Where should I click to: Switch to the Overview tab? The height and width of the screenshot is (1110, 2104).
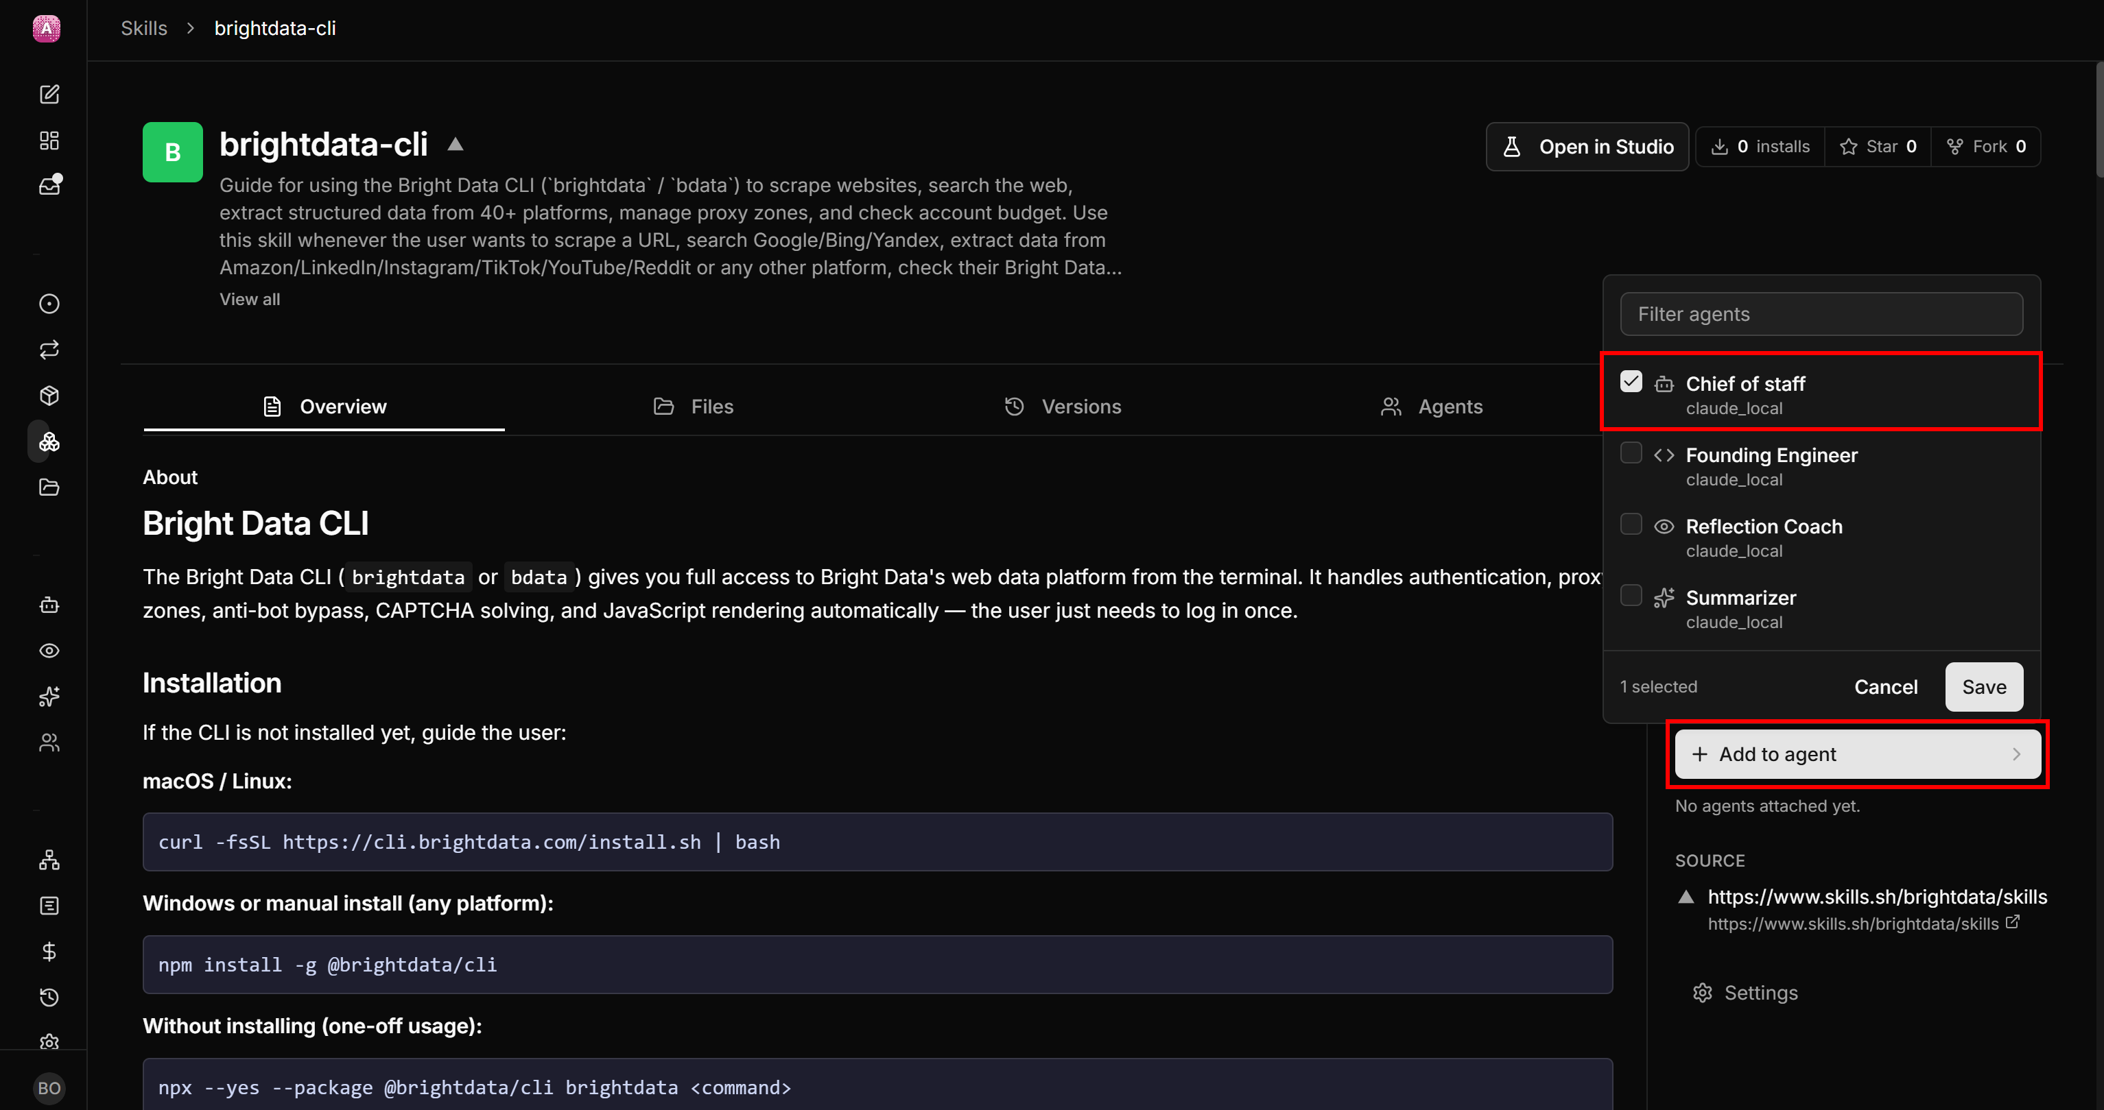[x=324, y=407]
